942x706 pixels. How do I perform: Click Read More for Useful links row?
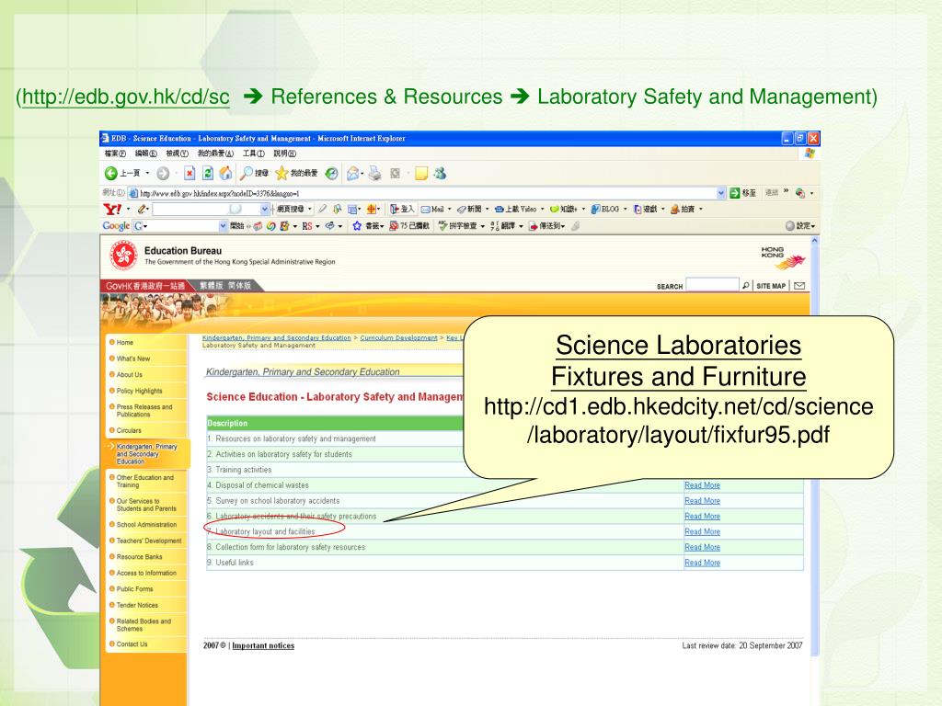point(702,563)
